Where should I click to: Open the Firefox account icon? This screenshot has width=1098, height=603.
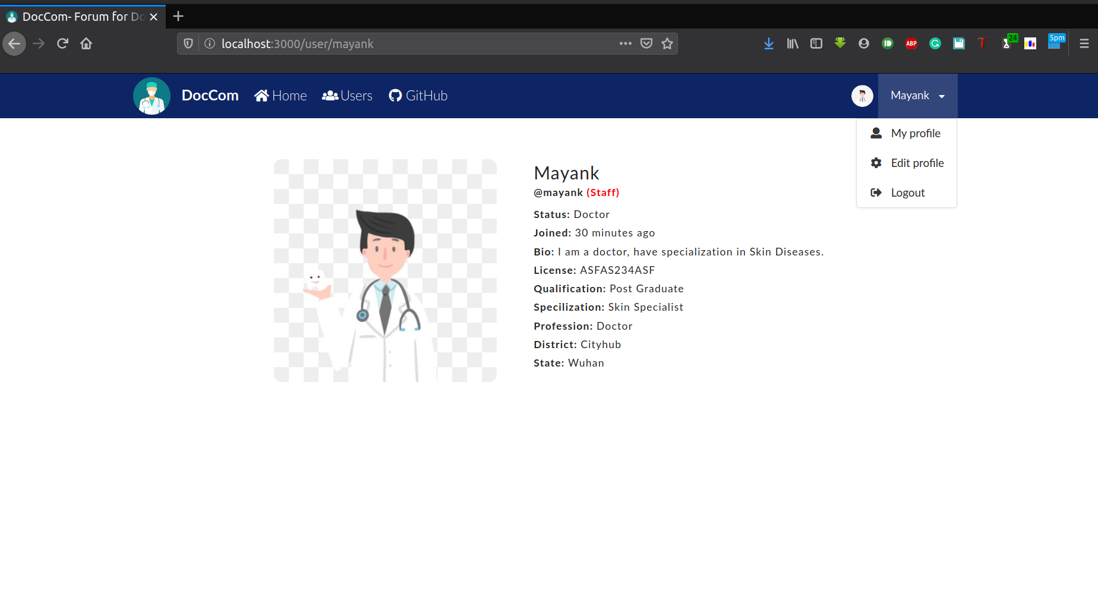tap(864, 43)
